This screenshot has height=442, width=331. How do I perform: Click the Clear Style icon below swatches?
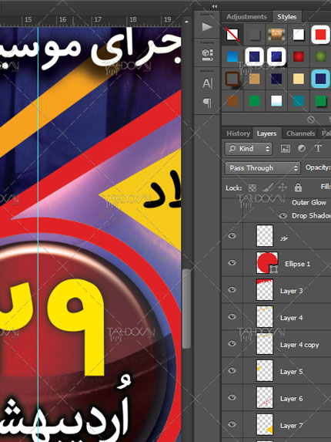click(311, 120)
